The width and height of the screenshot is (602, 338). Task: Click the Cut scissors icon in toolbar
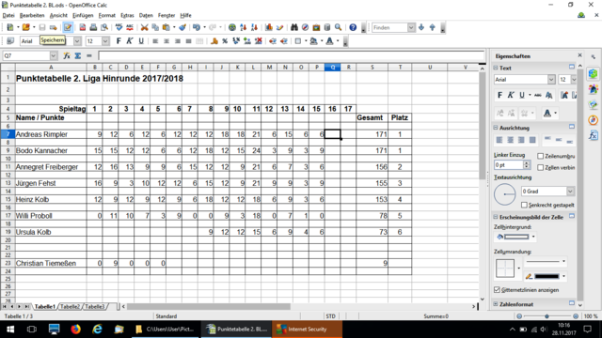[144, 27]
